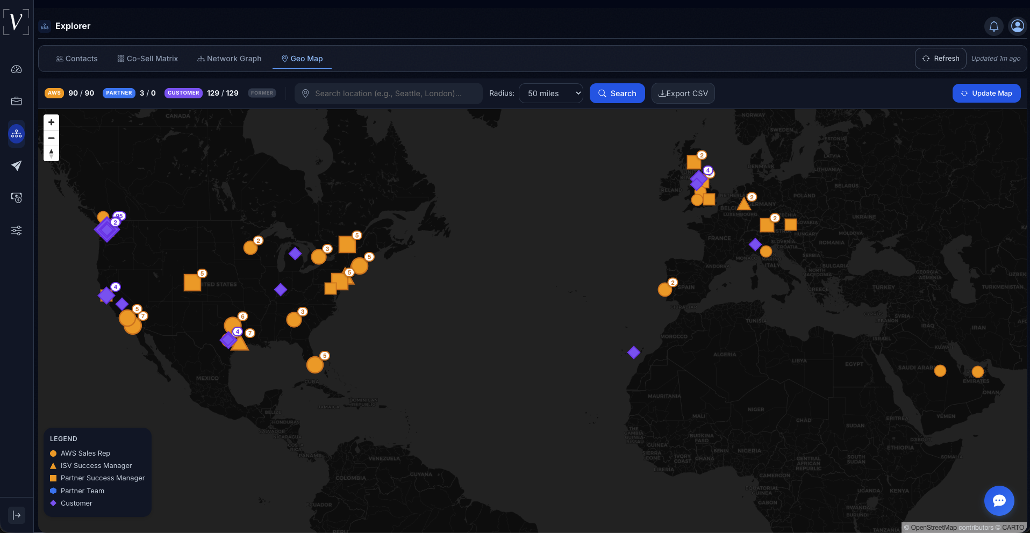The width and height of the screenshot is (1030, 533).
Task: Click the AWS count '90 / 90'
Action: point(81,93)
